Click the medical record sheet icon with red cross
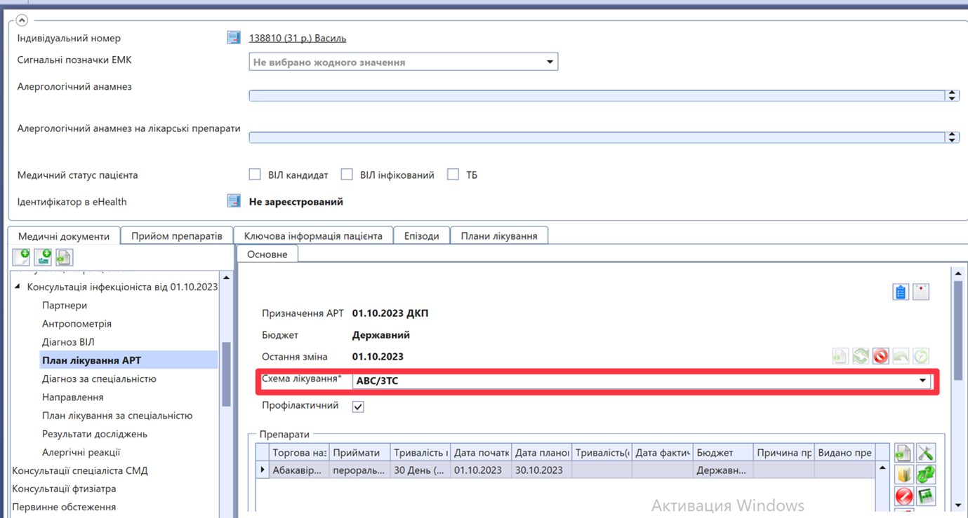 coord(921,292)
